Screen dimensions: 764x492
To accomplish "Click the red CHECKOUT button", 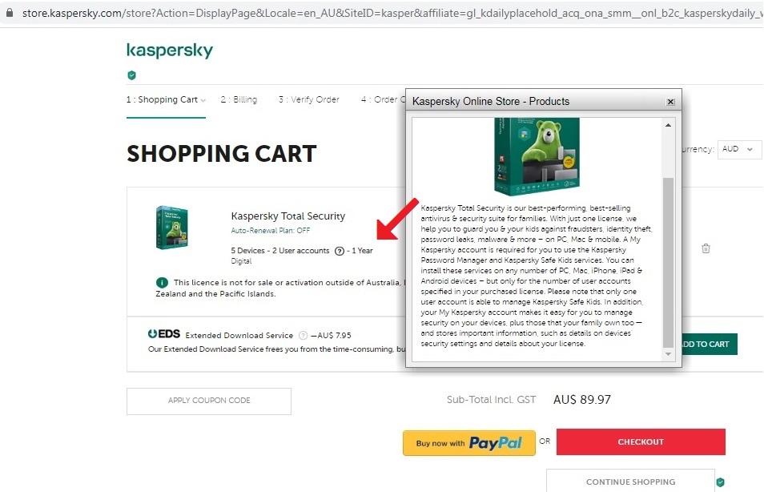I will pos(641,442).
